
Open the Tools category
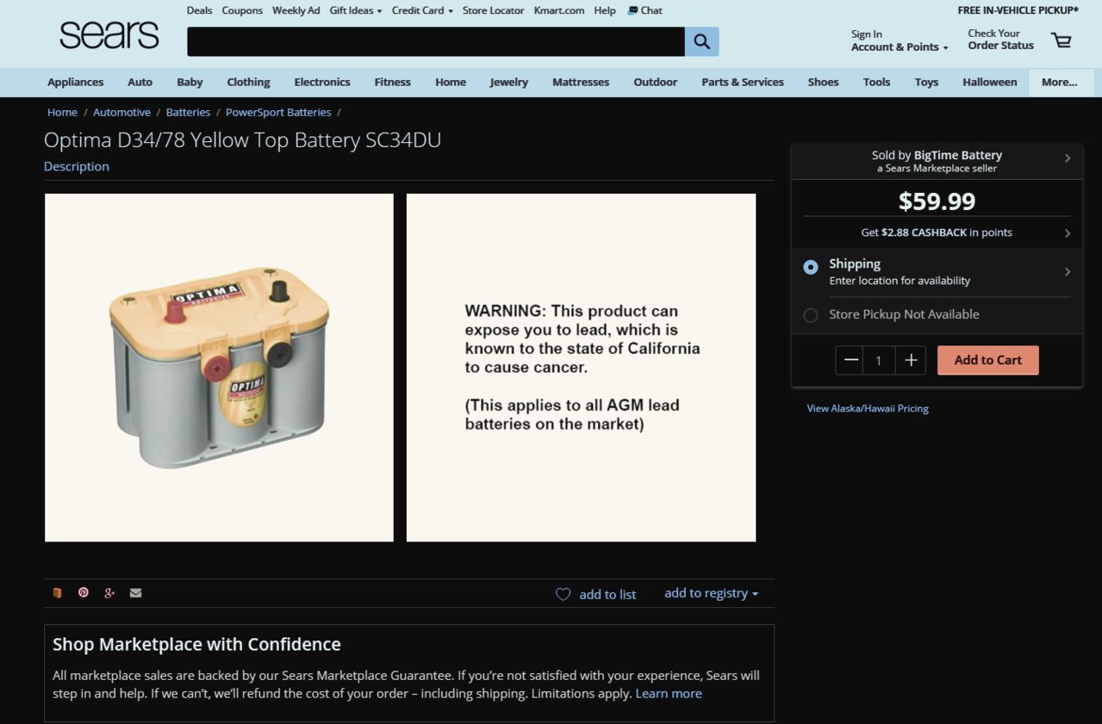[x=877, y=83]
